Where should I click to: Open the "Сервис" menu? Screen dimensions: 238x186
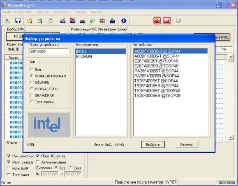pyautogui.click(x=81, y=12)
